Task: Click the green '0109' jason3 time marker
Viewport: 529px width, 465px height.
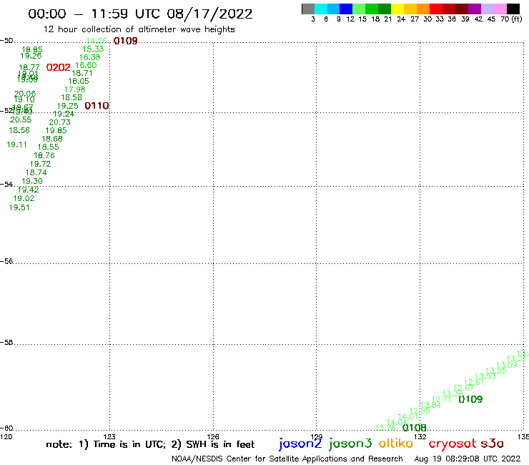Action: 470,399
